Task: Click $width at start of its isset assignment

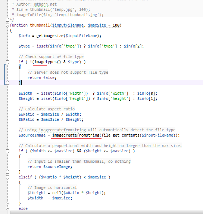Action: click(x=25, y=94)
